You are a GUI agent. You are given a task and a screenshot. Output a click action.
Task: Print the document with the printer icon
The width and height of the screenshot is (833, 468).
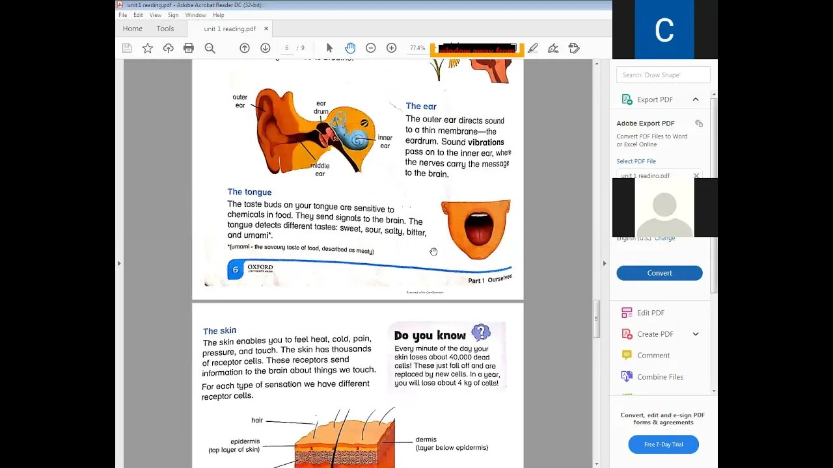click(189, 48)
